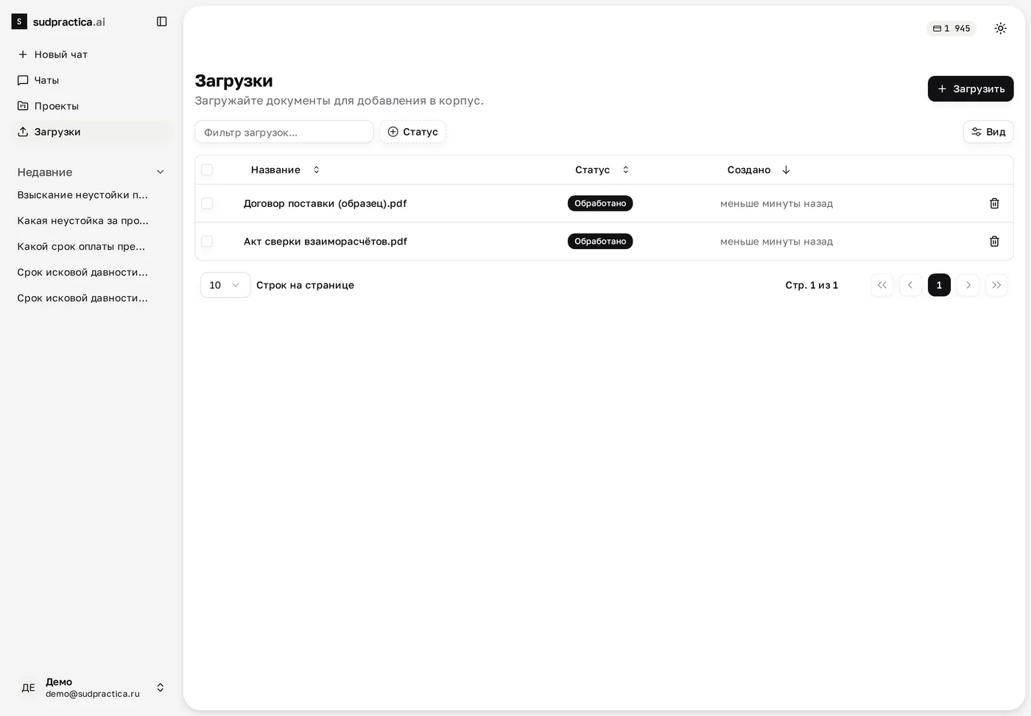Viewport: 1031px width, 716px height.
Task: Open the Чаты section
Action: click(91, 80)
